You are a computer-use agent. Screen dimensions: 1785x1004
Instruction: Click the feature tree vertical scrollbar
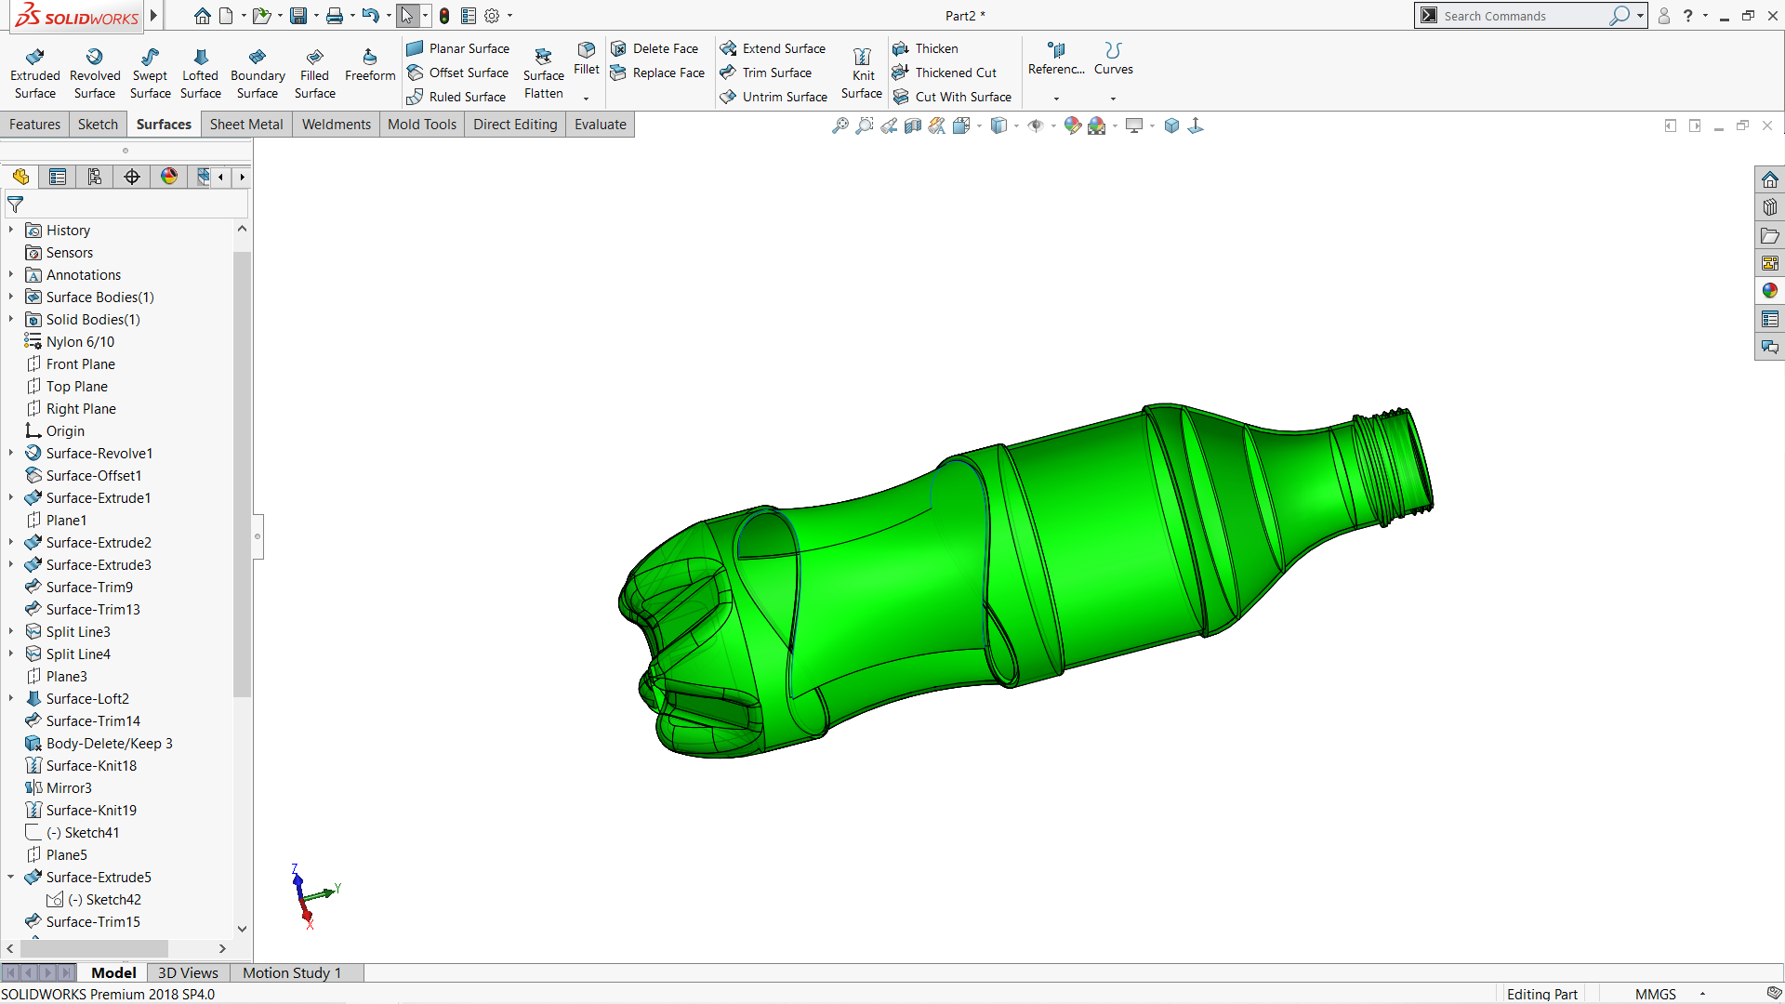[242, 474]
